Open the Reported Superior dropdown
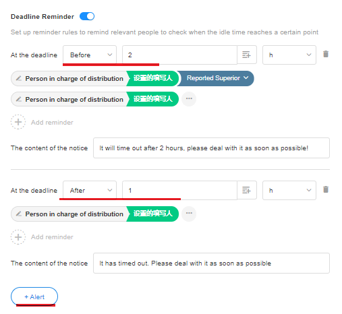Screen dimensions: 342x314 click(216, 78)
